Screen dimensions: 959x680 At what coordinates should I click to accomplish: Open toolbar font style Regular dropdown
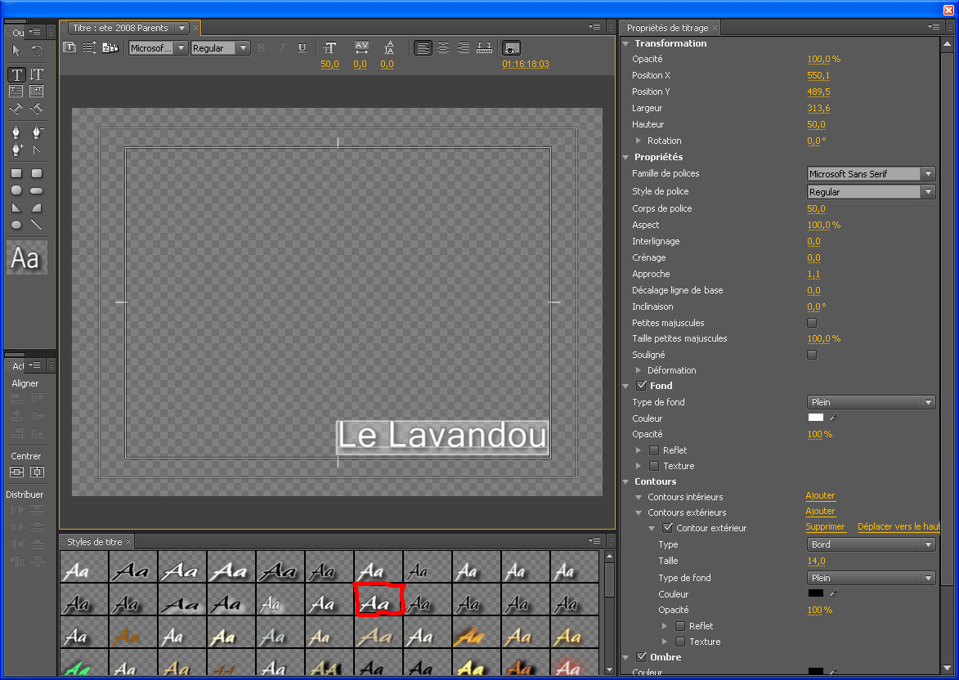(x=220, y=47)
